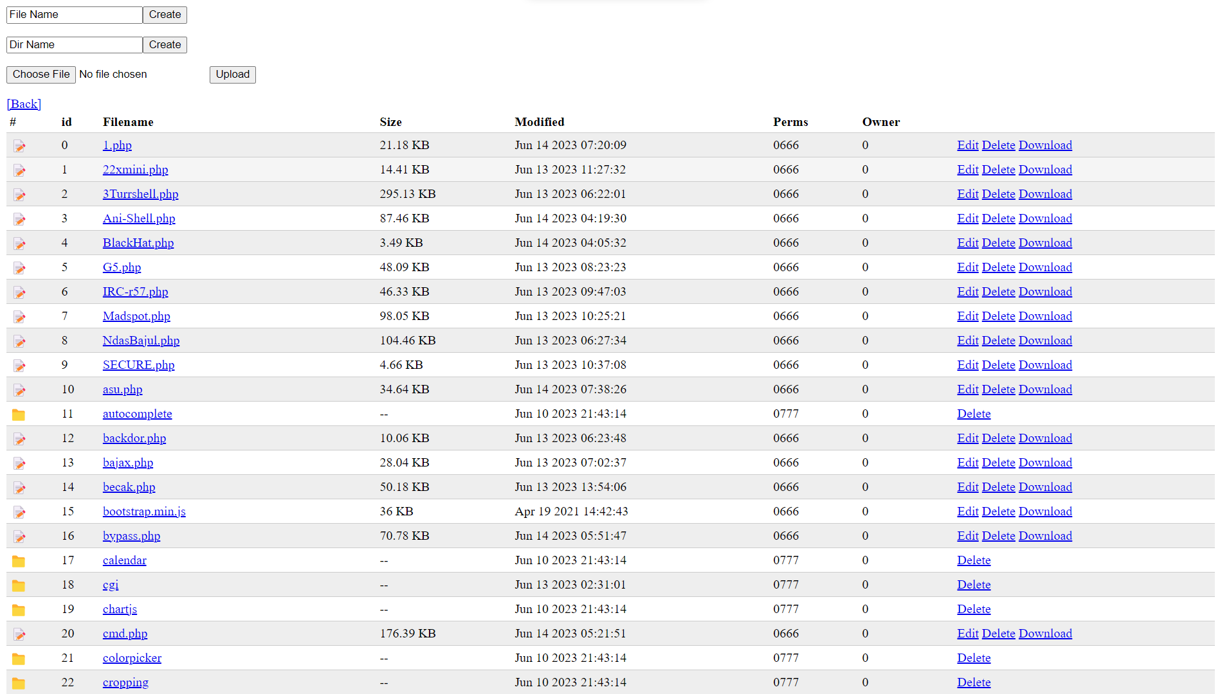Click the Apr 19 2021 14:42:43 date
The width and height of the screenshot is (1220, 694).
click(571, 512)
